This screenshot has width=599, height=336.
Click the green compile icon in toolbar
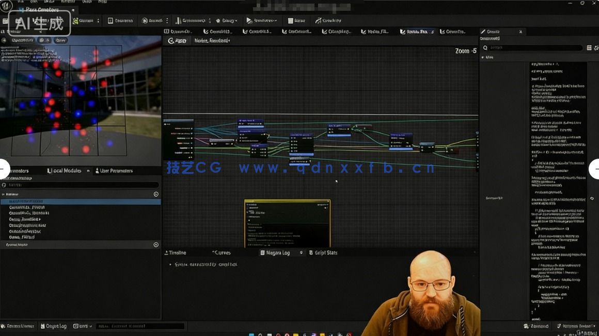tap(76, 21)
